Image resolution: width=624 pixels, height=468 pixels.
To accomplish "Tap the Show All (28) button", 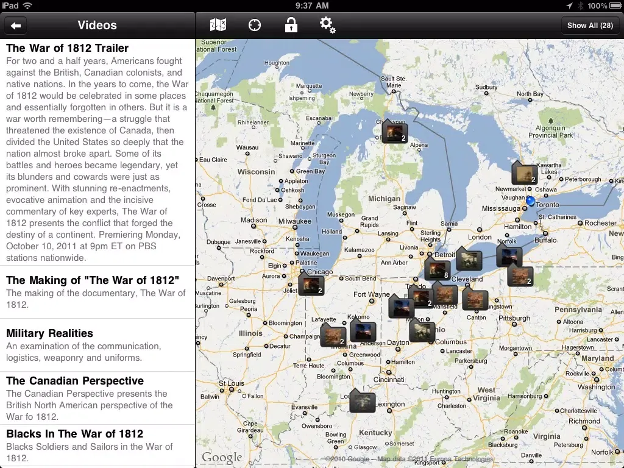I will click(x=590, y=26).
